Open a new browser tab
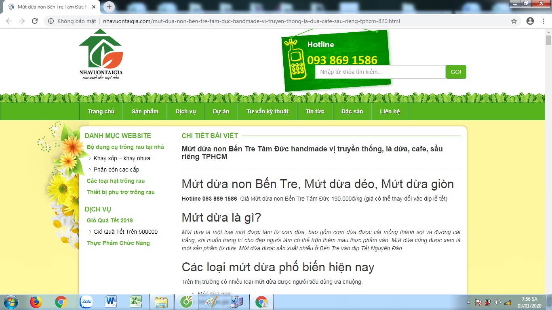The width and height of the screenshot is (552, 310). pyautogui.click(x=109, y=7)
